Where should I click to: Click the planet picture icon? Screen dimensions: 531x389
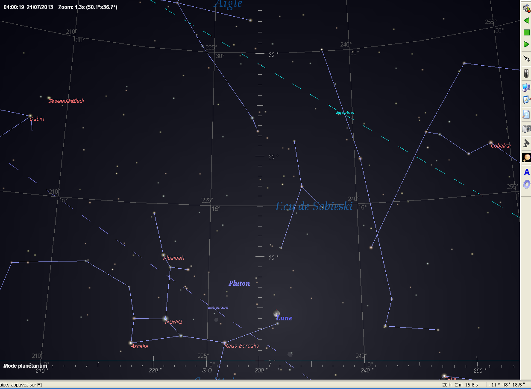[x=526, y=158]
